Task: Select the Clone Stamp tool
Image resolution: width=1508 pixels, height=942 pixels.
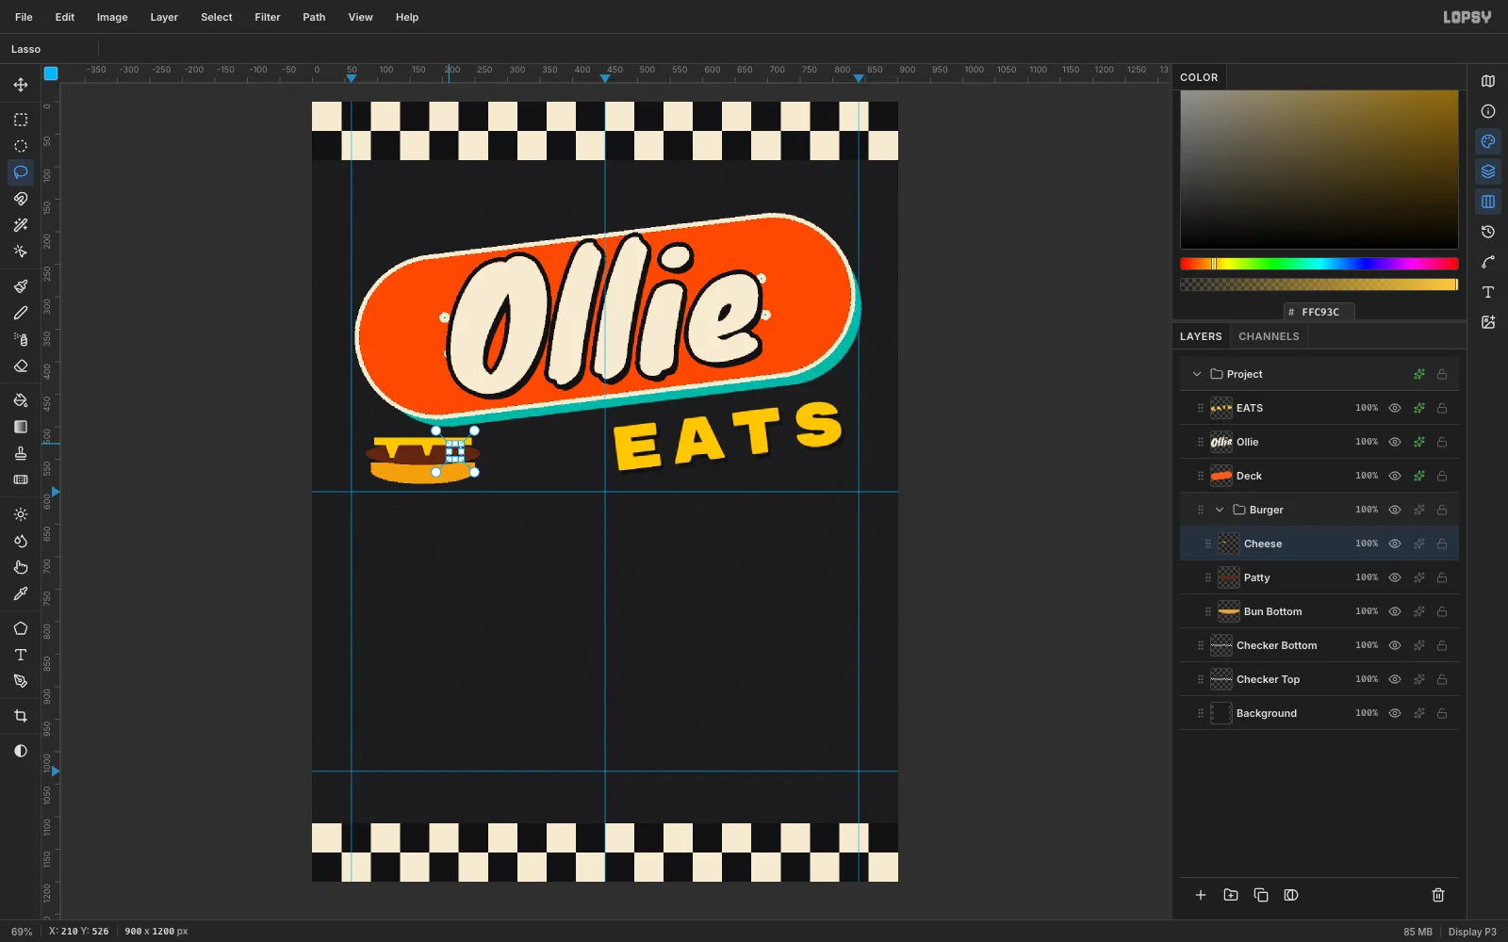Action: (x=21, y=453)
